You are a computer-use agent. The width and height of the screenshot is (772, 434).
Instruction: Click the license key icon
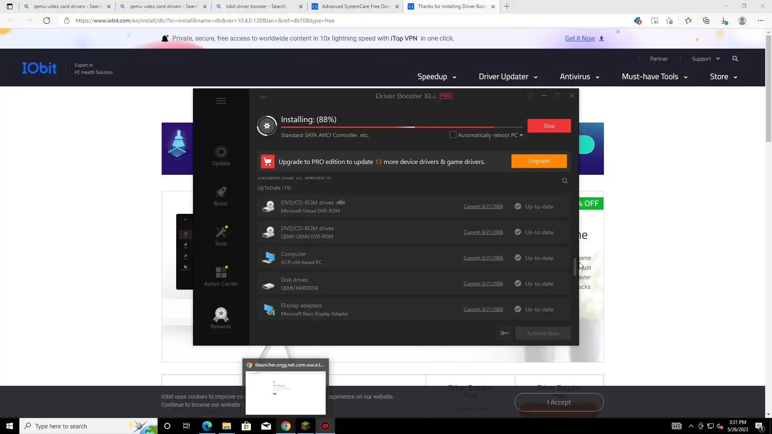504,333
